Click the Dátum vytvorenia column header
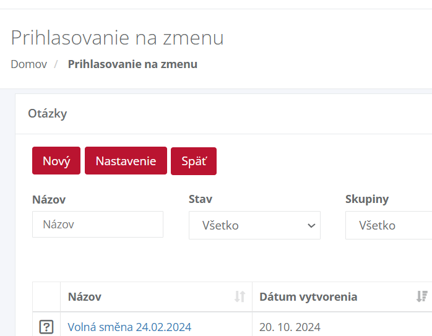Viewport: 432px width, 336px height. [x=308, y=297]
